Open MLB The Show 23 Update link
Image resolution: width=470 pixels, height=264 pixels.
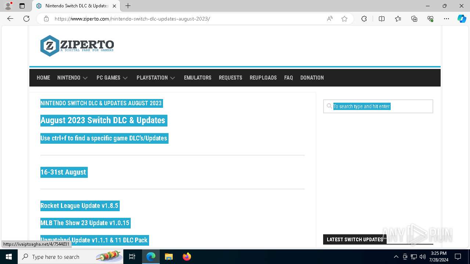(85, 223)
